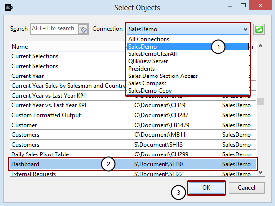
Task: Click cell S\Document\SH30
Action: [x=177, y=164]
